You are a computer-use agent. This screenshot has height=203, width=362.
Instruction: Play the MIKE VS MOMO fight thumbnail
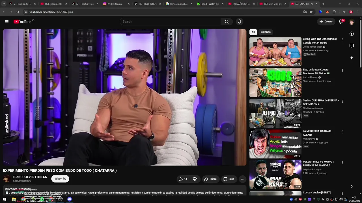(x=275, y=175)
